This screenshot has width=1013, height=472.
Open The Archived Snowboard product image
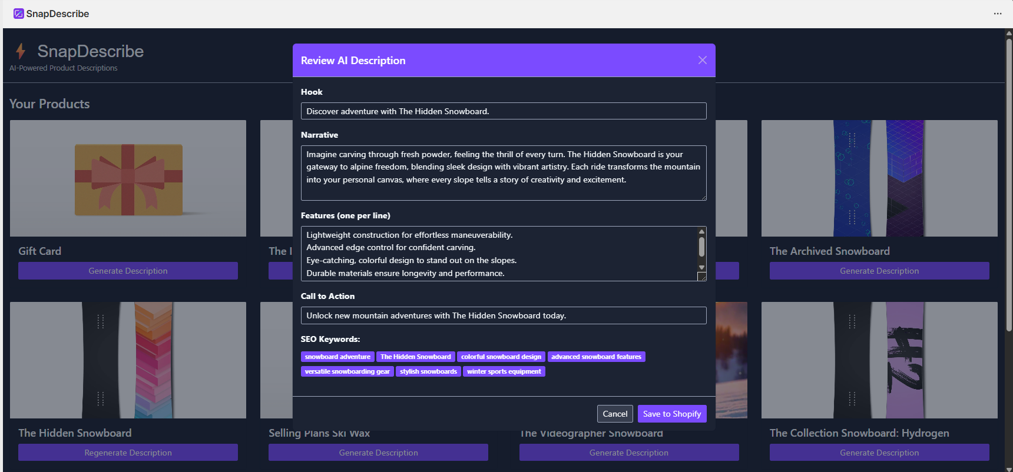click(879, 178)
